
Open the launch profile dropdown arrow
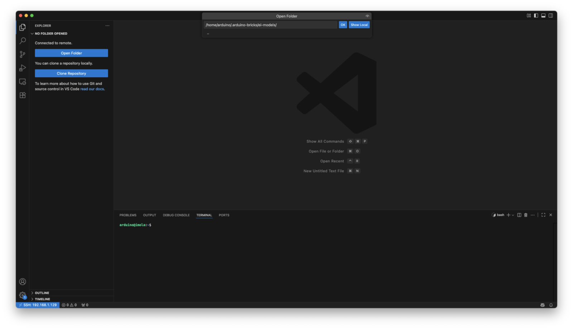point(513,215)
